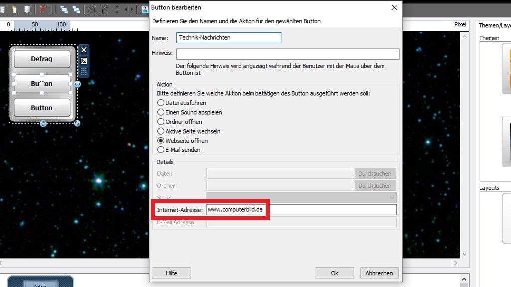
Task: Open Hilfe in the dialog
Action: pyautogui.click(x=171, y=273)
